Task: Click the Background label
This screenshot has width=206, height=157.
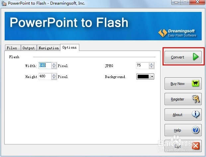Action: pyautogui.click(x=115, y=77)
